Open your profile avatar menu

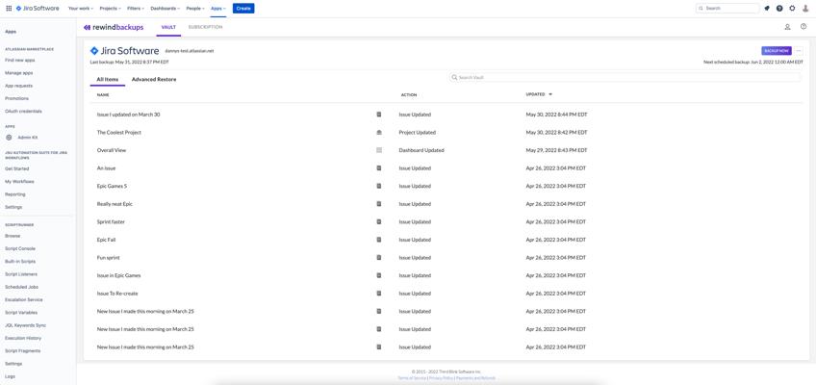coord(805,9)
